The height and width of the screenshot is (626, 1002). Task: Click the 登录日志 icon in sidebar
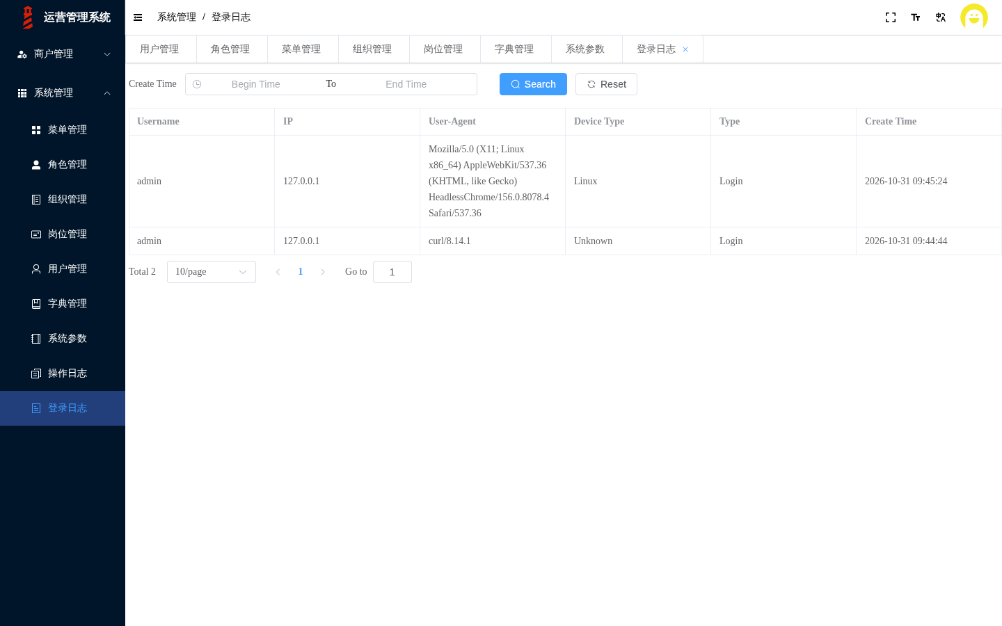[36, 408]
